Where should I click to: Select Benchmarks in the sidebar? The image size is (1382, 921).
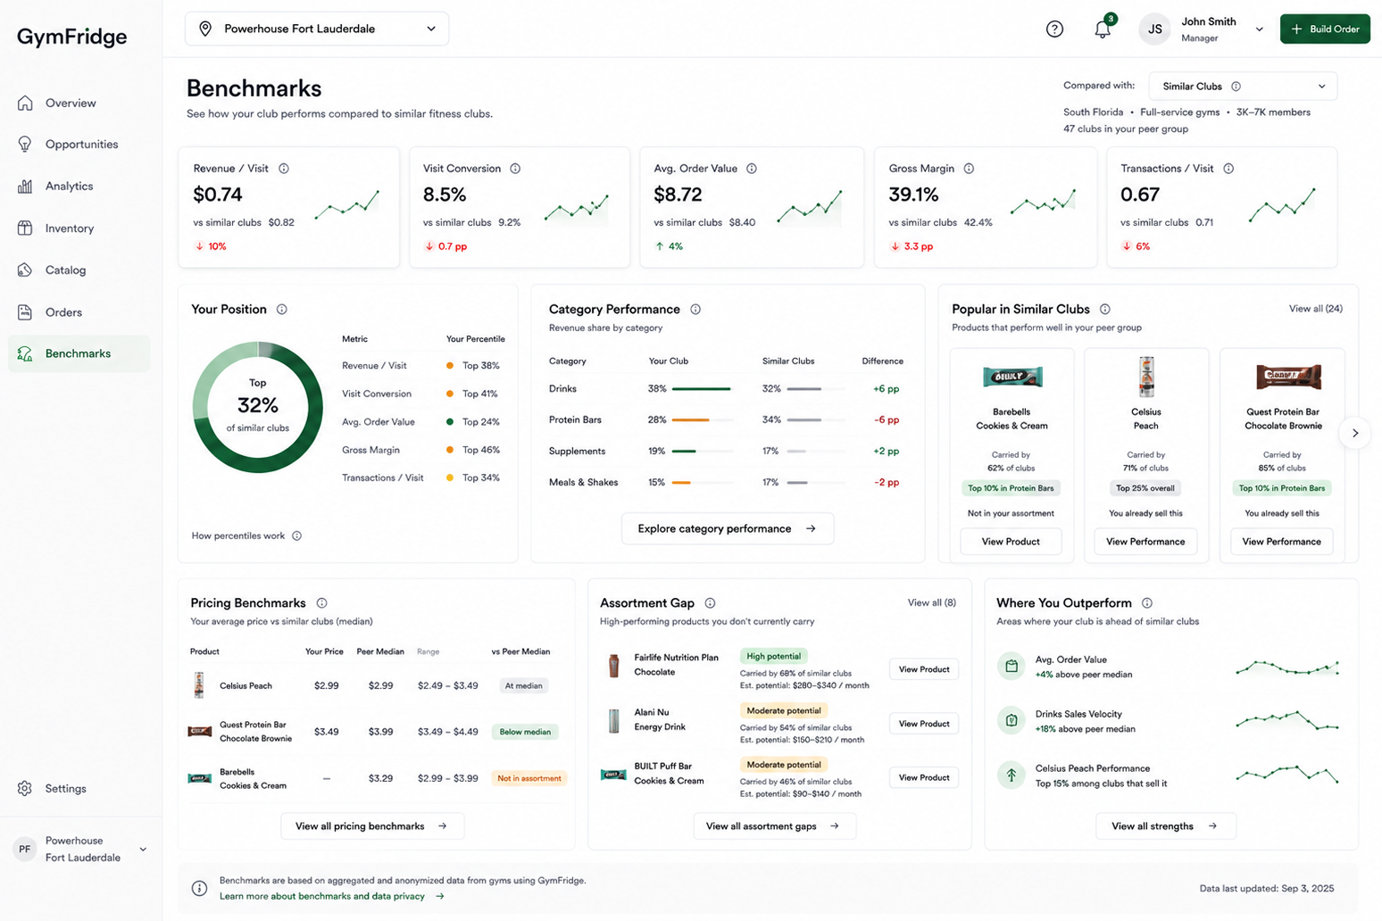pos(79,353)
